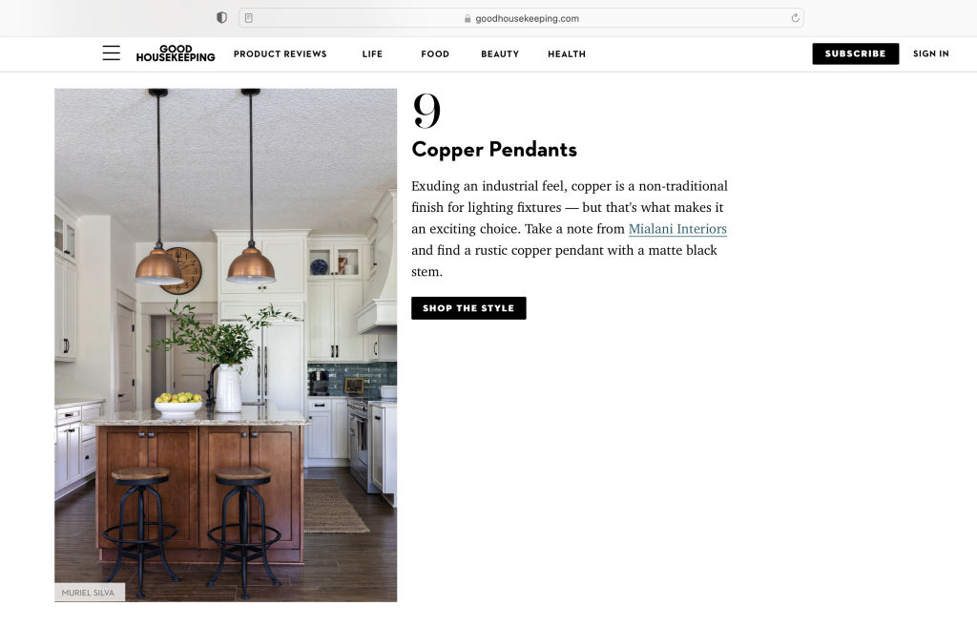Open the Product Reviews menu
This screenshot has width=977, height=627.
click(x=280, y=54)
